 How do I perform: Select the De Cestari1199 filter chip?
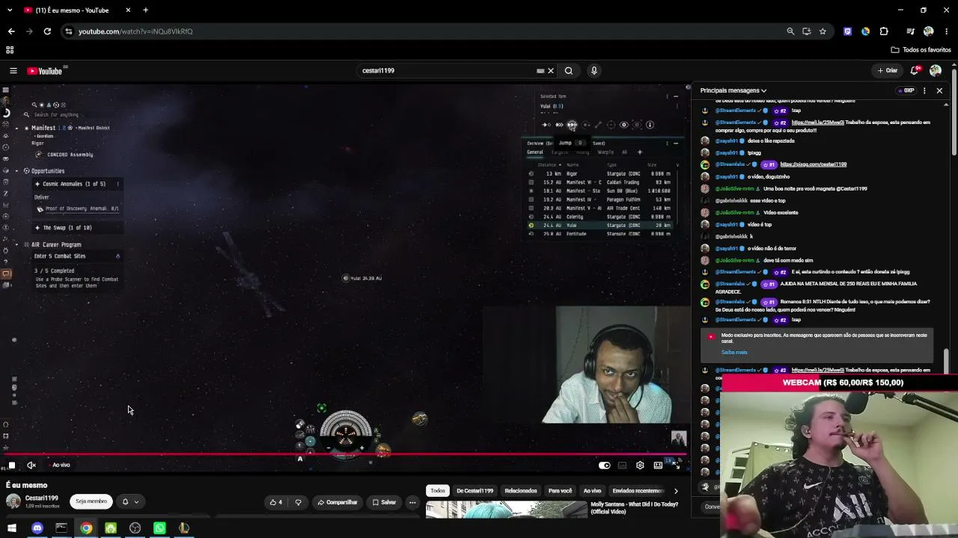(475, 491)
